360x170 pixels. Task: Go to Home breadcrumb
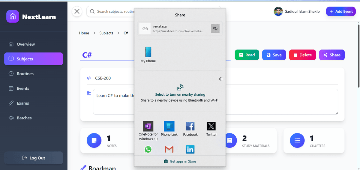[x=84, y=33]
